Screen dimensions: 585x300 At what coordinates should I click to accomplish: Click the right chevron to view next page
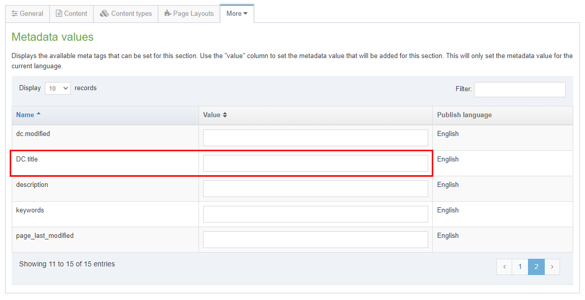(552, 266)
